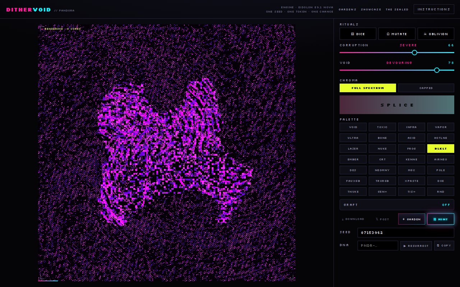Switch to the LAZER palette
This screenshot has width=460, height=287.
[x=353, y=149]
